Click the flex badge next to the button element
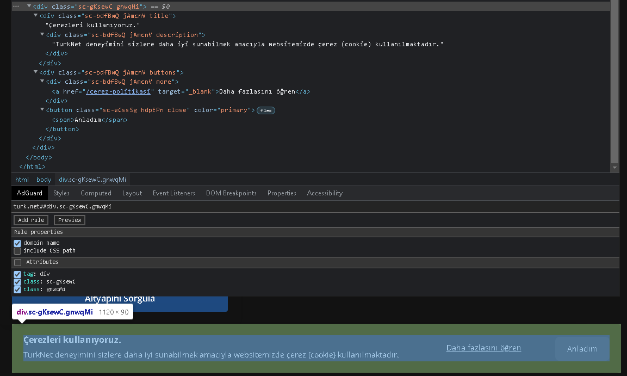627x376 pixels. coord(265,110)
